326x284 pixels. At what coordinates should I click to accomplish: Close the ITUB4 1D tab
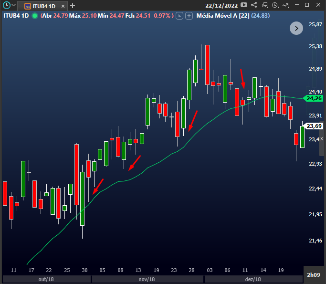[63, 6]
